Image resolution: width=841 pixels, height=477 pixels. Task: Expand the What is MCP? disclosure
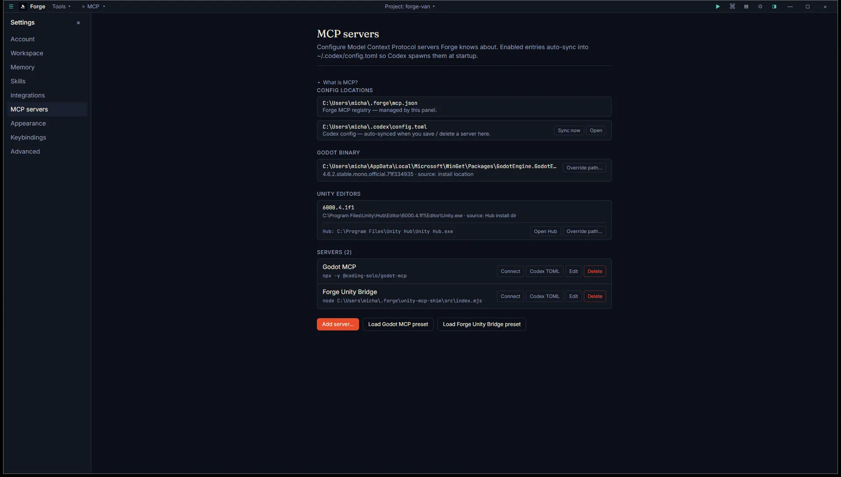pos(338,82)
